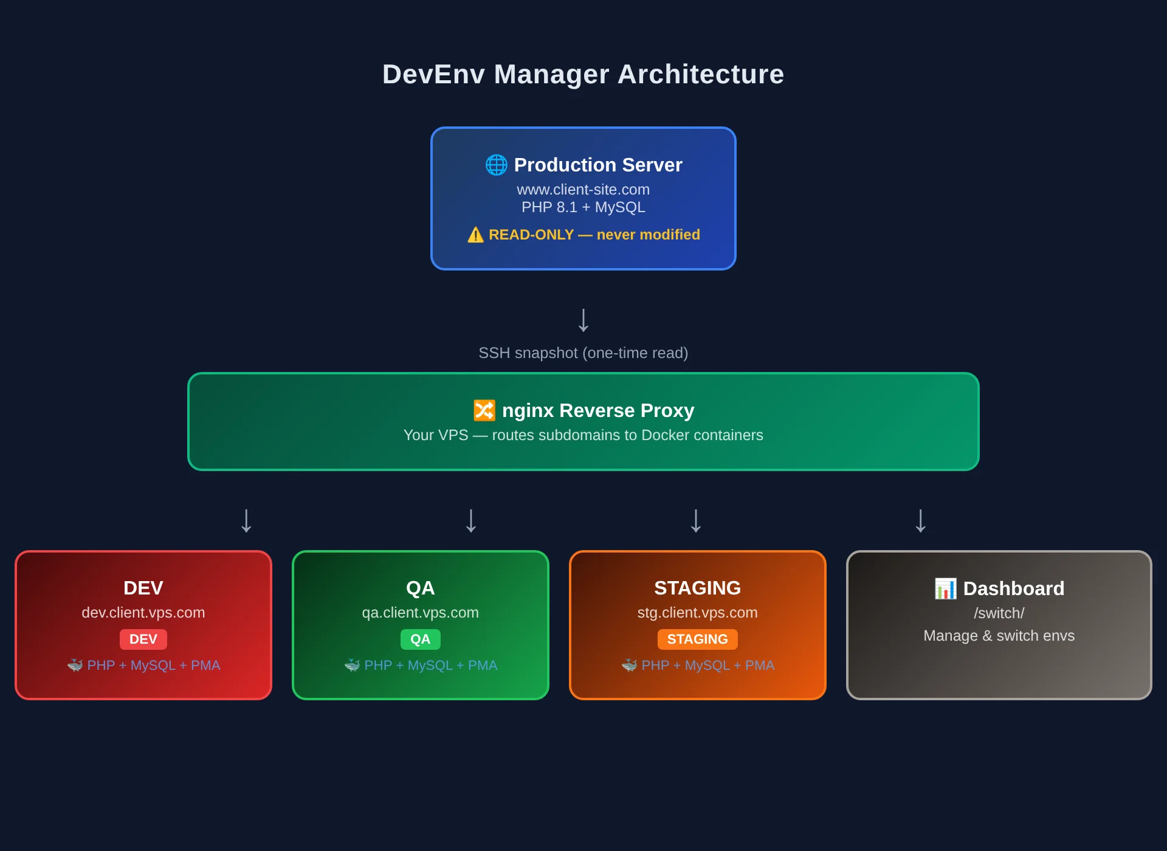Switch to the QA environment card
Image resolution: width=1167 pixels, height=851 pixels.
(x=421, y=625)
